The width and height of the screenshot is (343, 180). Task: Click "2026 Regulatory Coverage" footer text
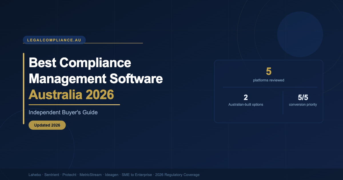(x=177, y=175)
